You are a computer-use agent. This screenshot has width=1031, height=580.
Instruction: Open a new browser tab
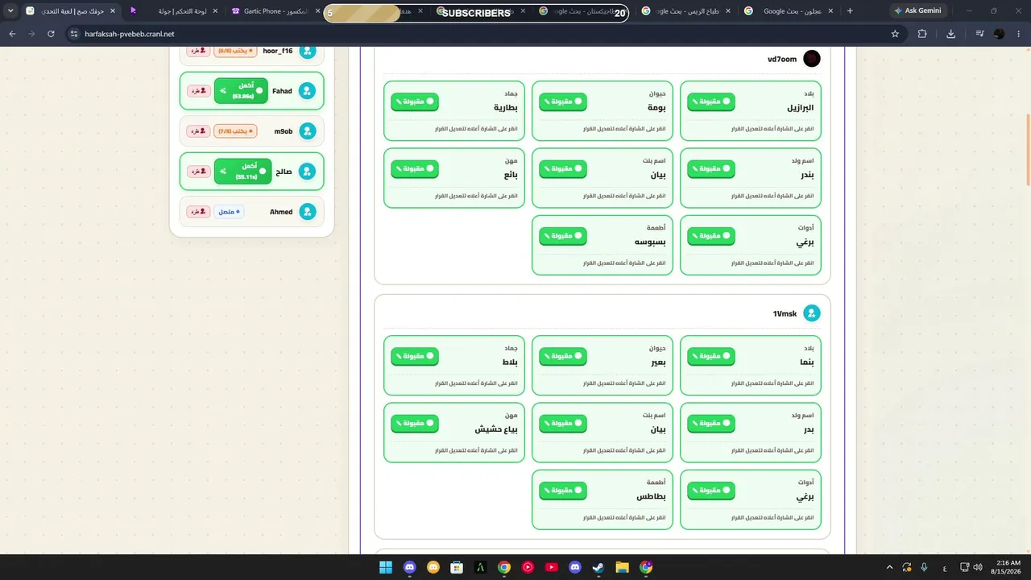pos(850,11)
